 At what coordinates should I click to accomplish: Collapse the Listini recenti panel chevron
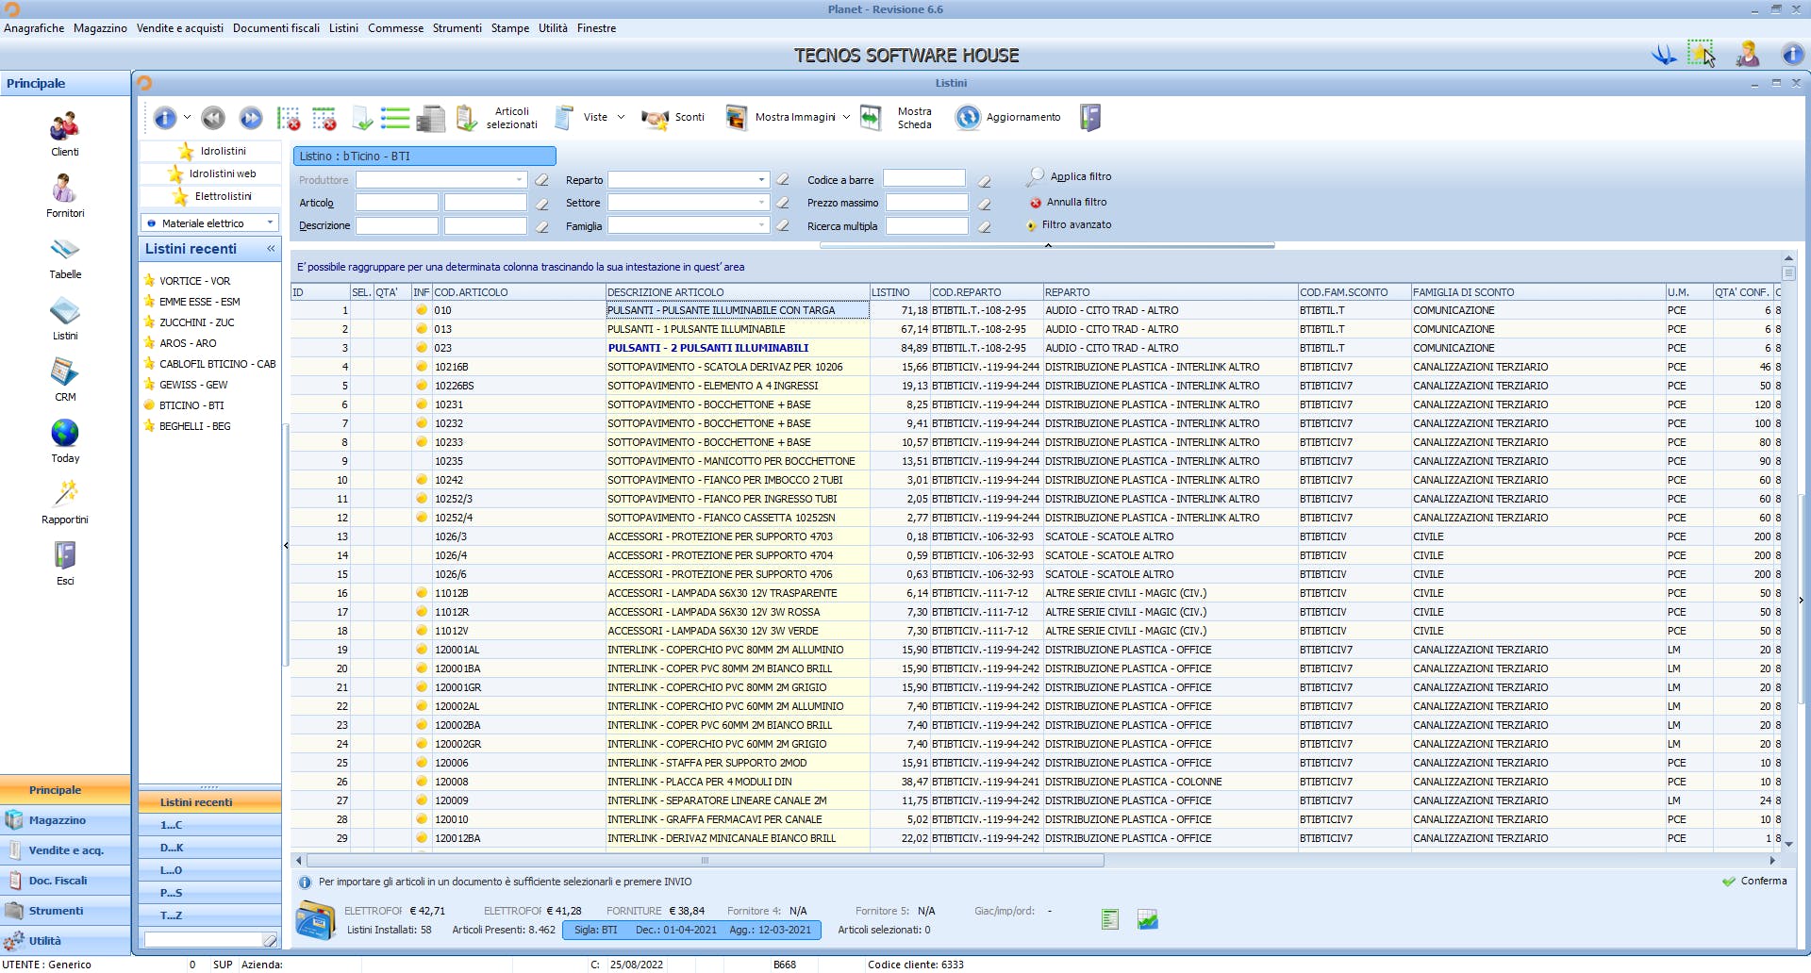pyautogui.click(x=271, y=249)
